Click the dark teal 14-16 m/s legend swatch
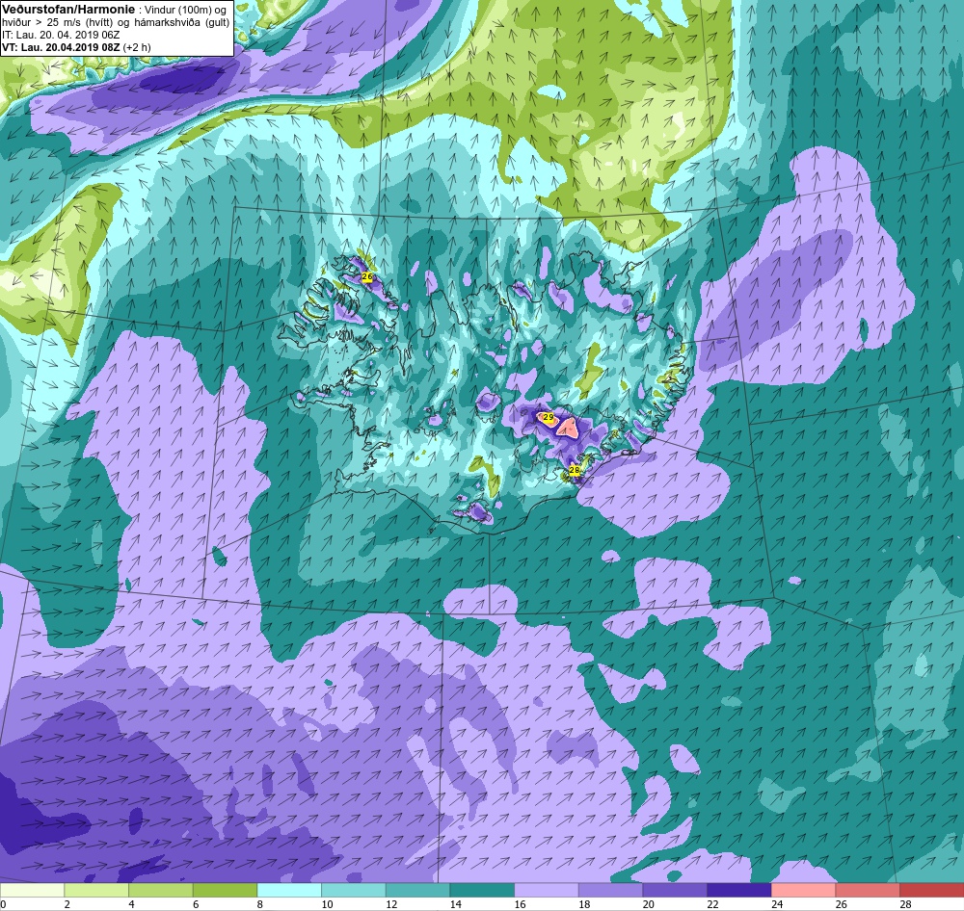The image size is (964, 911). tap(482, 890)
